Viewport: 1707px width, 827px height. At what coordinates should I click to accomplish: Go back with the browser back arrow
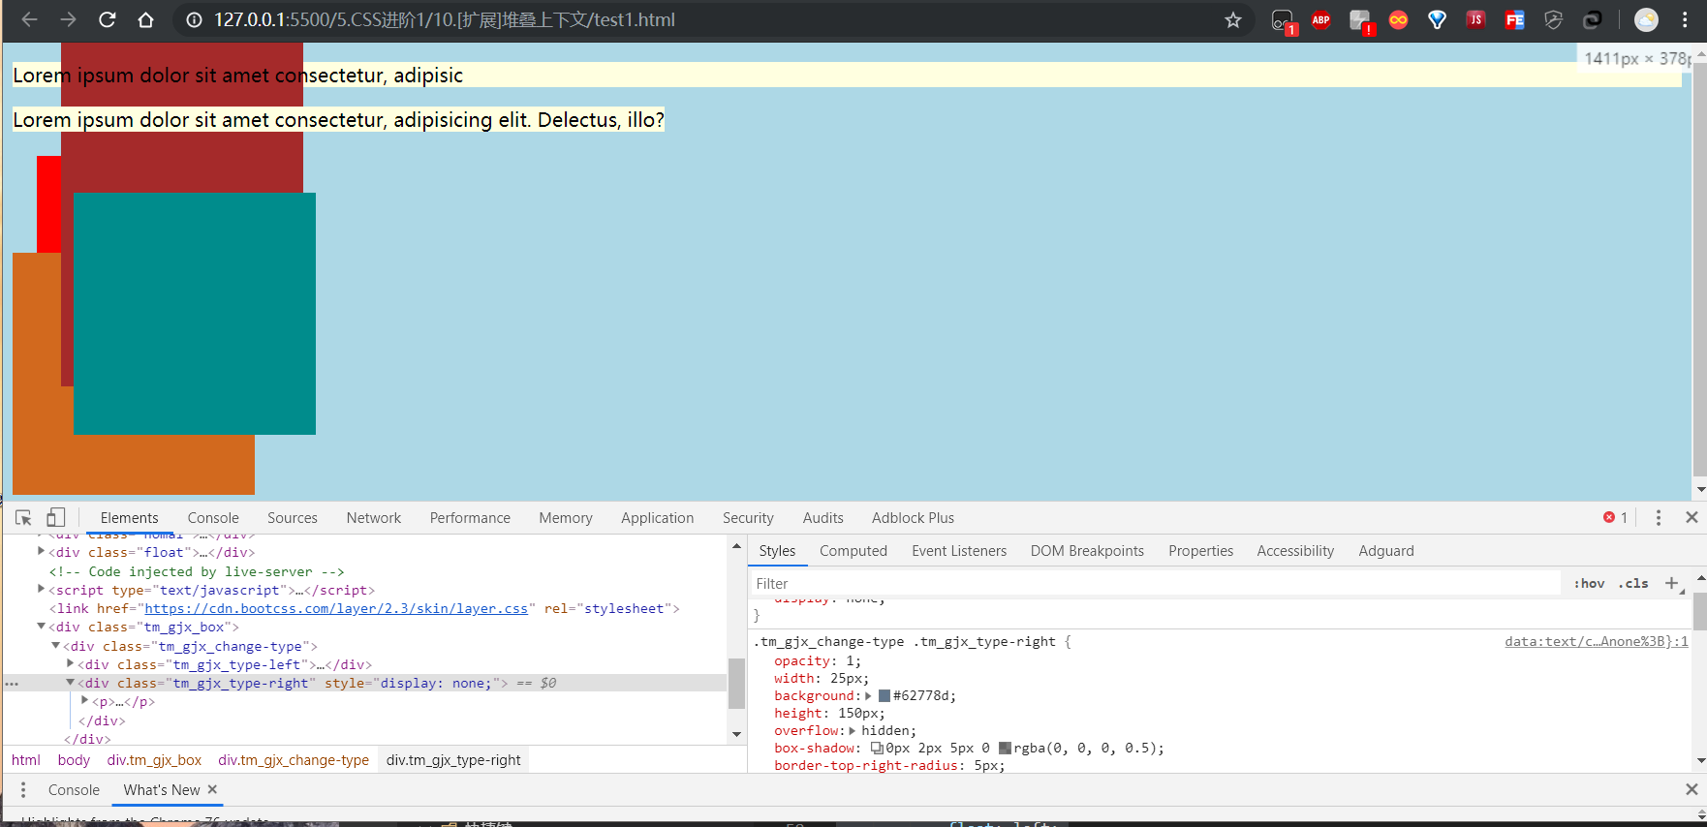point(29,19)
